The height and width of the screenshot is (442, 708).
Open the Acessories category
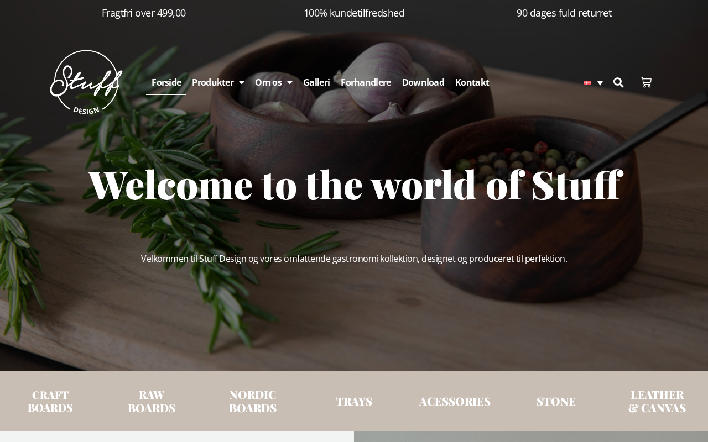coord(455,401)
